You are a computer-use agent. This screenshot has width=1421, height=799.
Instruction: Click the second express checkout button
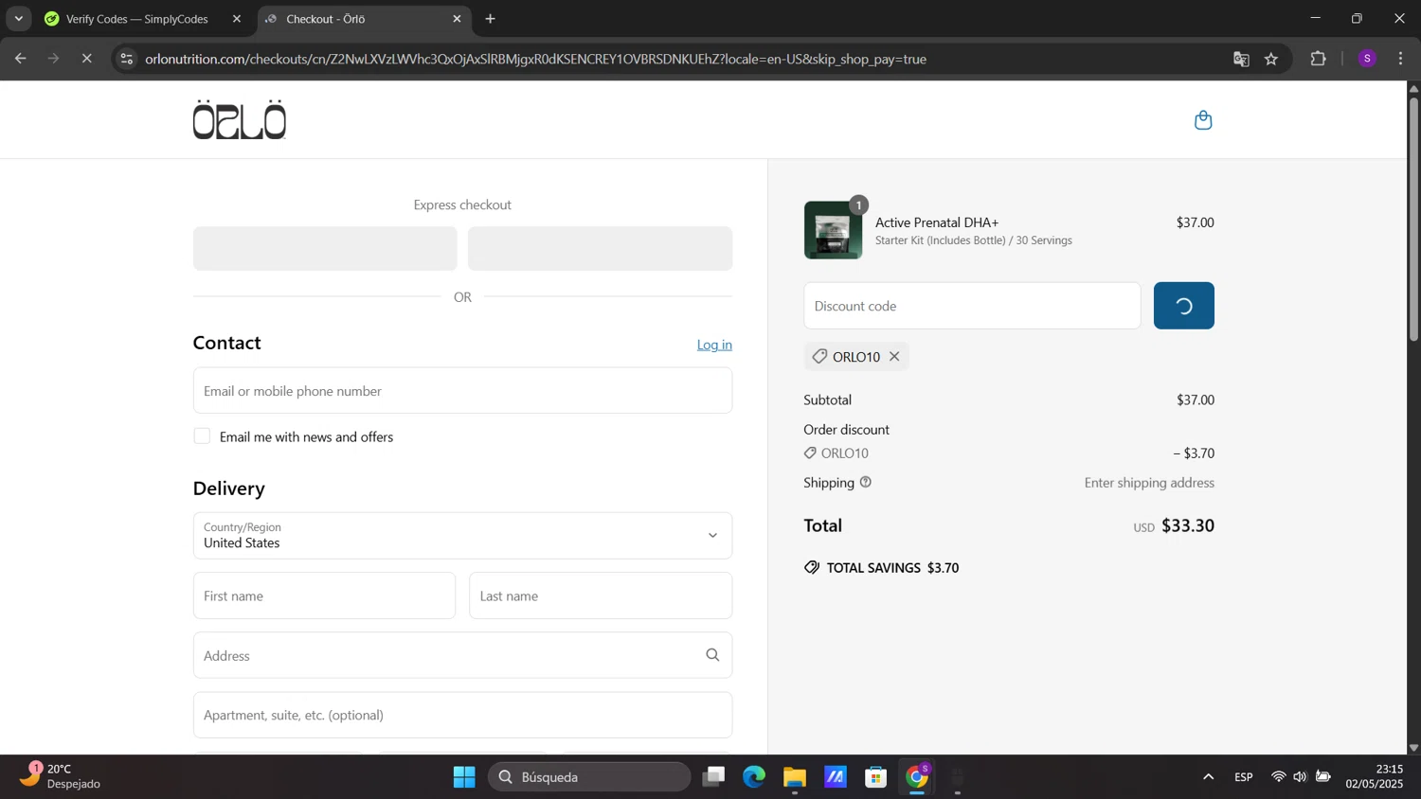(x=600, y=248)
